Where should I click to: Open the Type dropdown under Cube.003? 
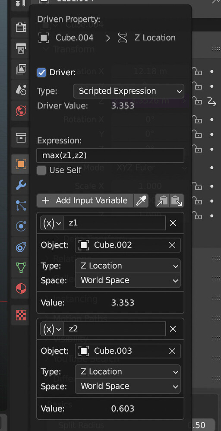click(x=127, y=372)
